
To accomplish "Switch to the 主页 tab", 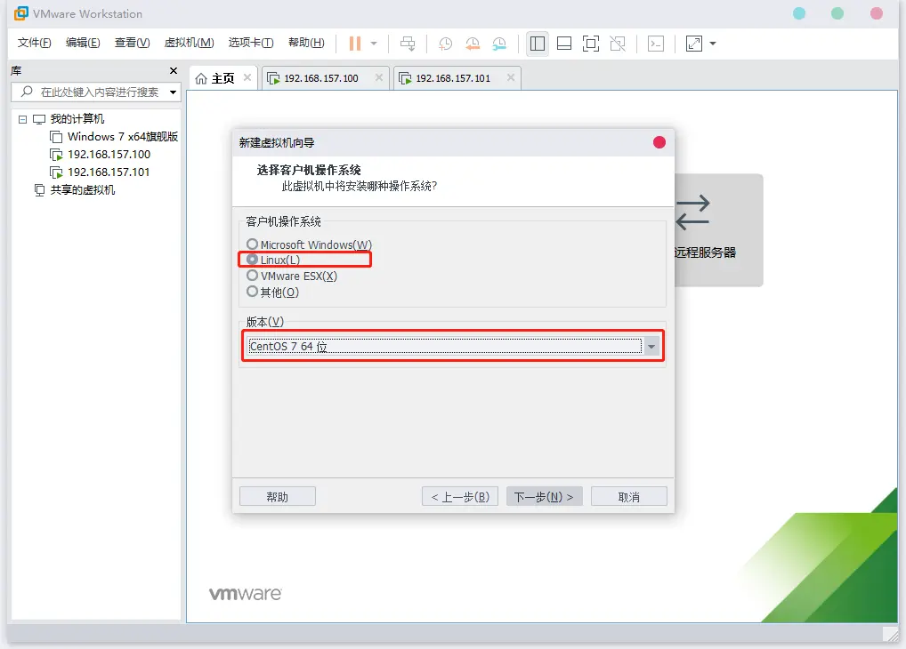I will pos(222,78).
